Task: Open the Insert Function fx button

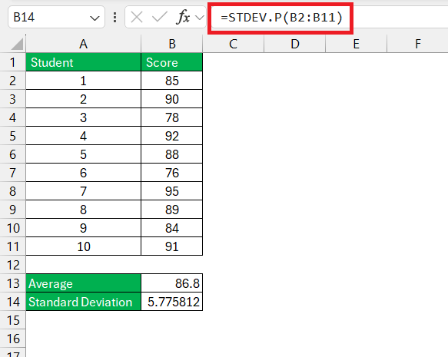Action: [183, 18]
